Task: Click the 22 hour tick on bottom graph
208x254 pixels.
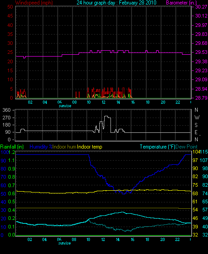Action: 177,240
